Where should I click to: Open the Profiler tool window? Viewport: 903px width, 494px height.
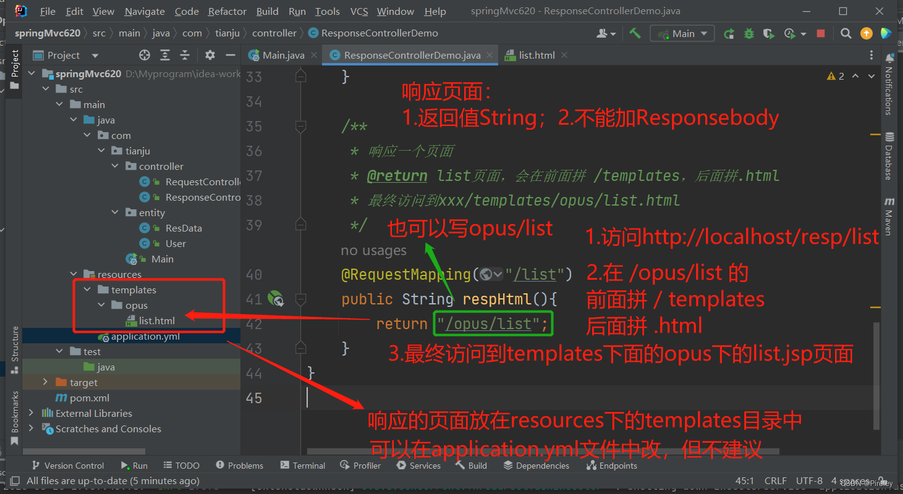point(360,466)
